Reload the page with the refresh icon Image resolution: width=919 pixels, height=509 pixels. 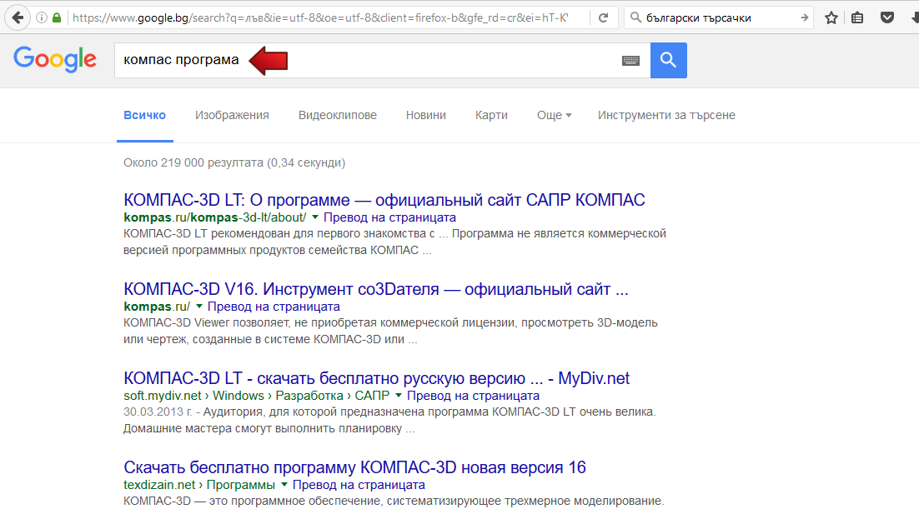click(x=603, y=17)
